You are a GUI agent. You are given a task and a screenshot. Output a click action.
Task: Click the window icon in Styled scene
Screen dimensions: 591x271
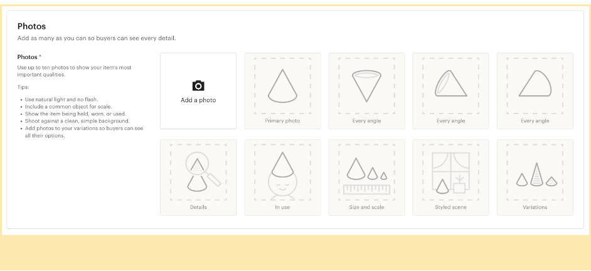click(451, 171)
